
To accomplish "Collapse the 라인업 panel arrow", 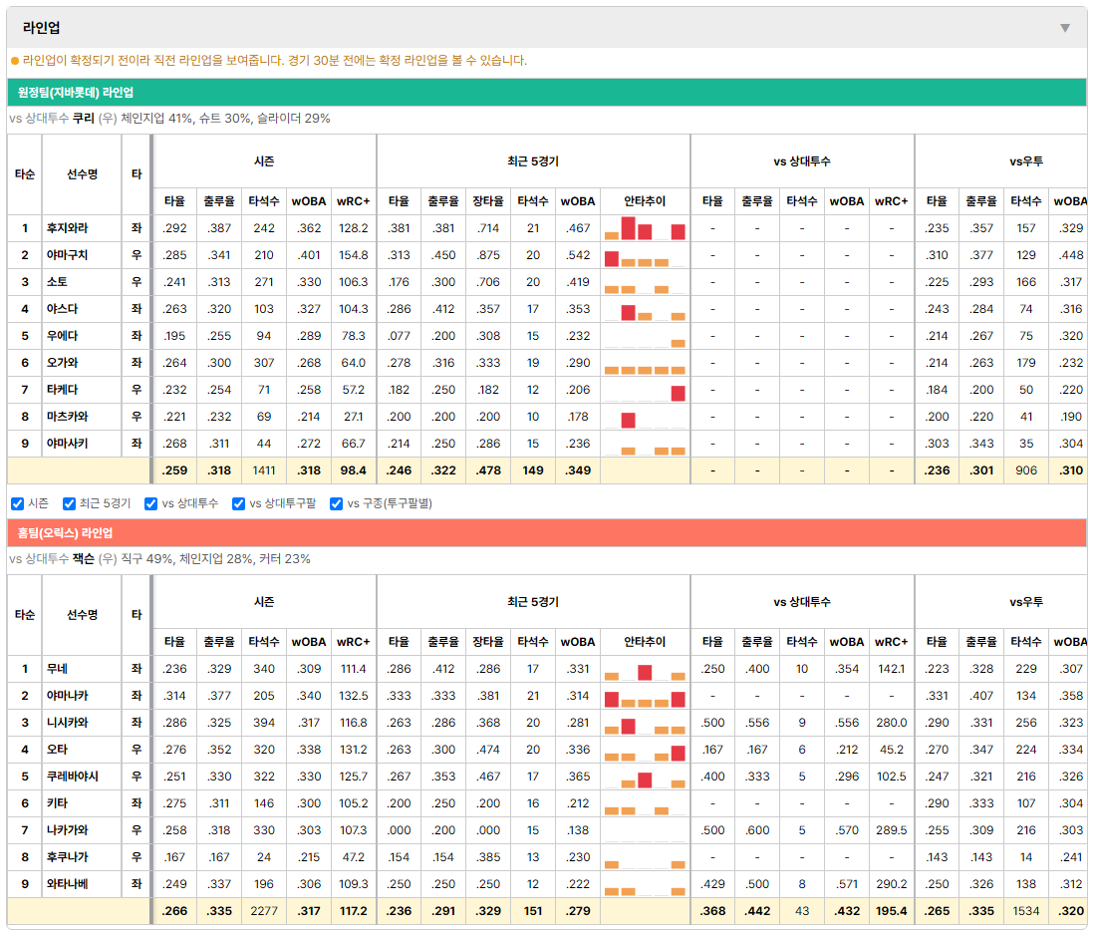I will 1065,28.
